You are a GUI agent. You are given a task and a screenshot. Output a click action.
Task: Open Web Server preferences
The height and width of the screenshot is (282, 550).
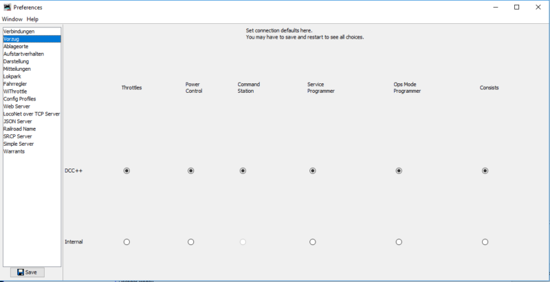pos(32,107)
